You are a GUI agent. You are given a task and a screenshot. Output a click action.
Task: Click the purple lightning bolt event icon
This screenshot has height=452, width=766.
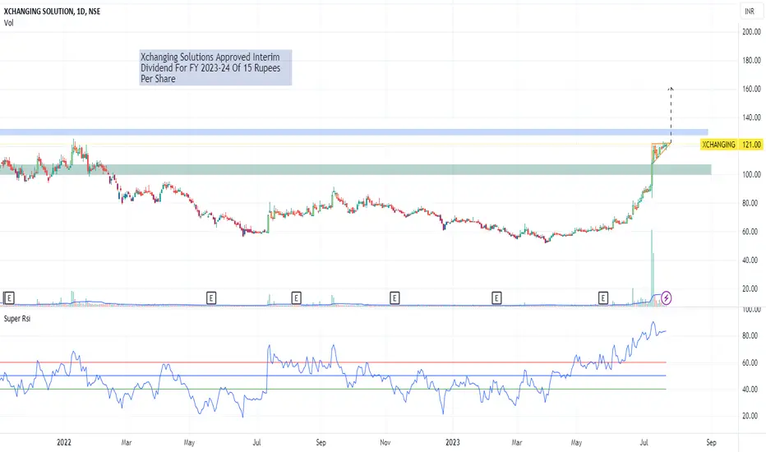(x=666, y=297)
